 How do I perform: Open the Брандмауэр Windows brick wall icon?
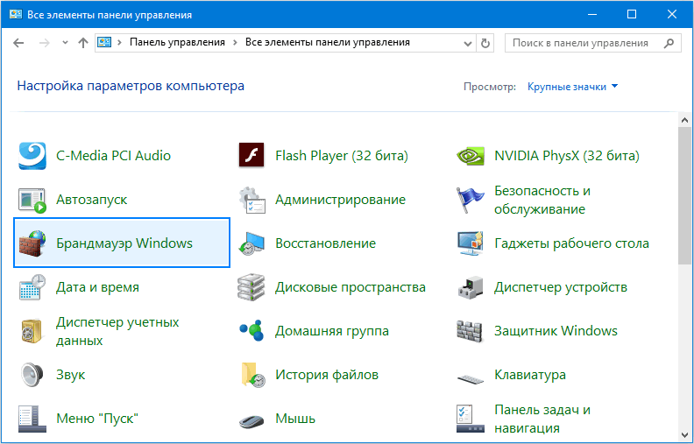point(33,243)
